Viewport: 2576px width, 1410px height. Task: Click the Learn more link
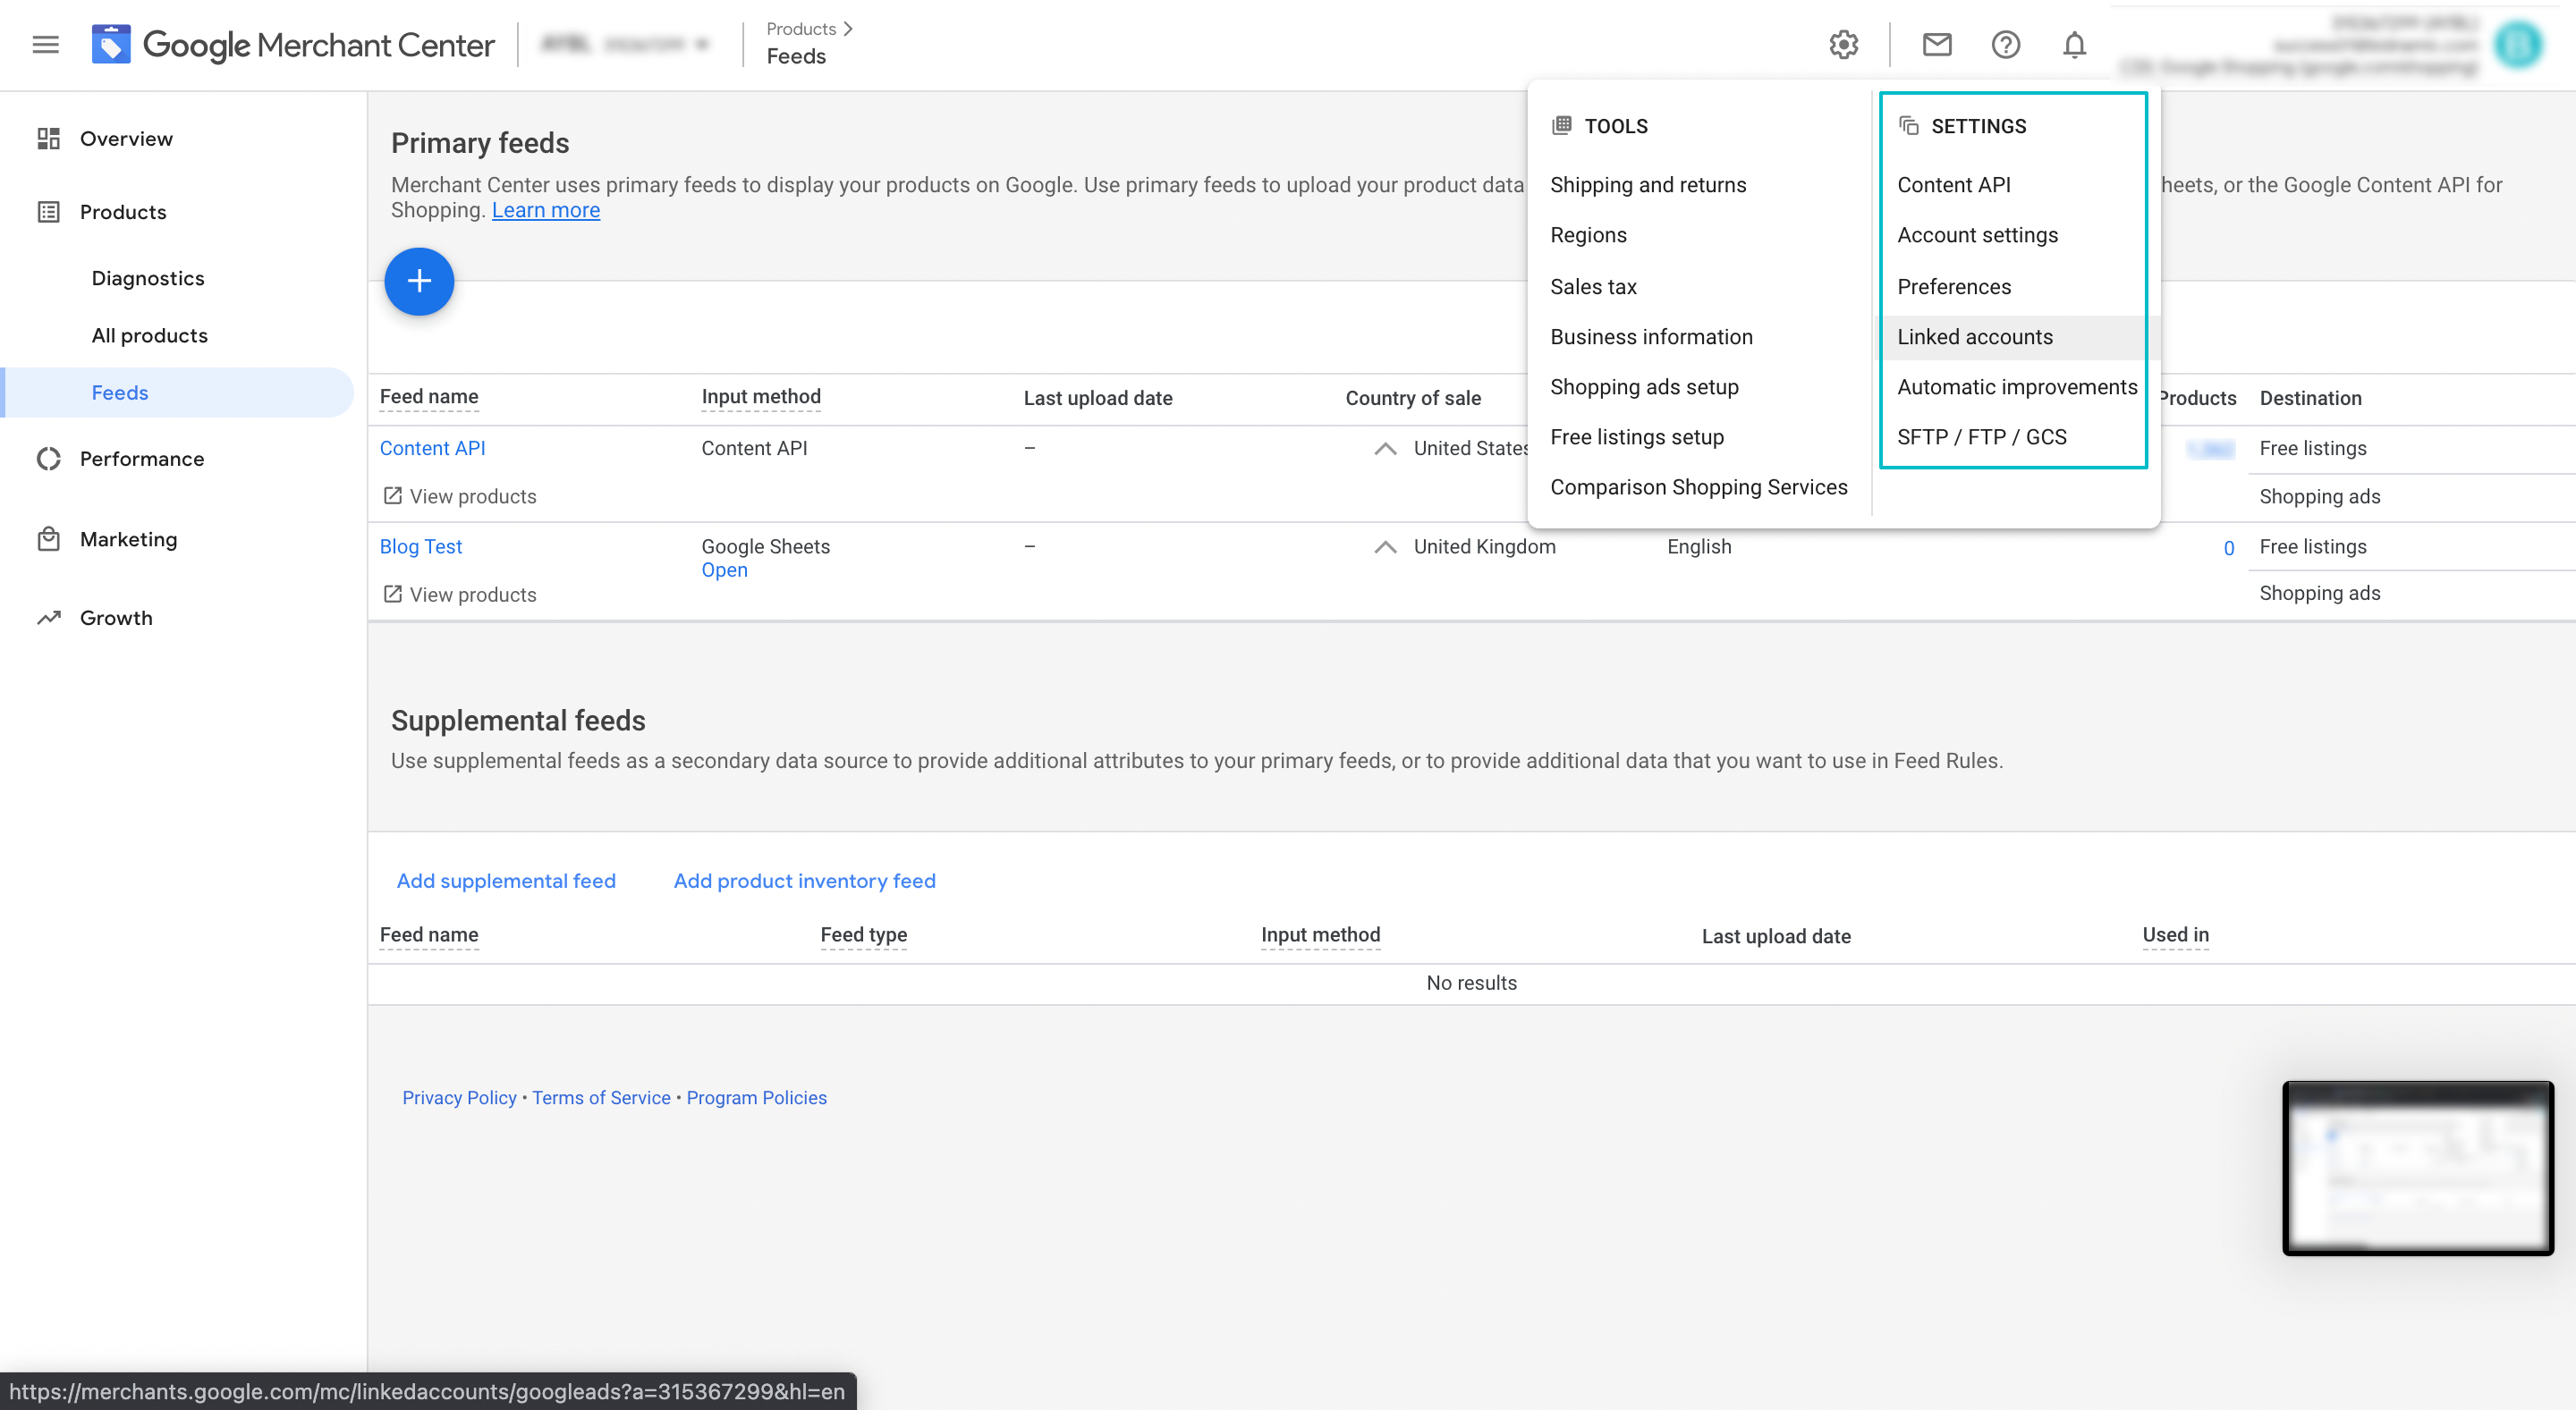point(545,210)
